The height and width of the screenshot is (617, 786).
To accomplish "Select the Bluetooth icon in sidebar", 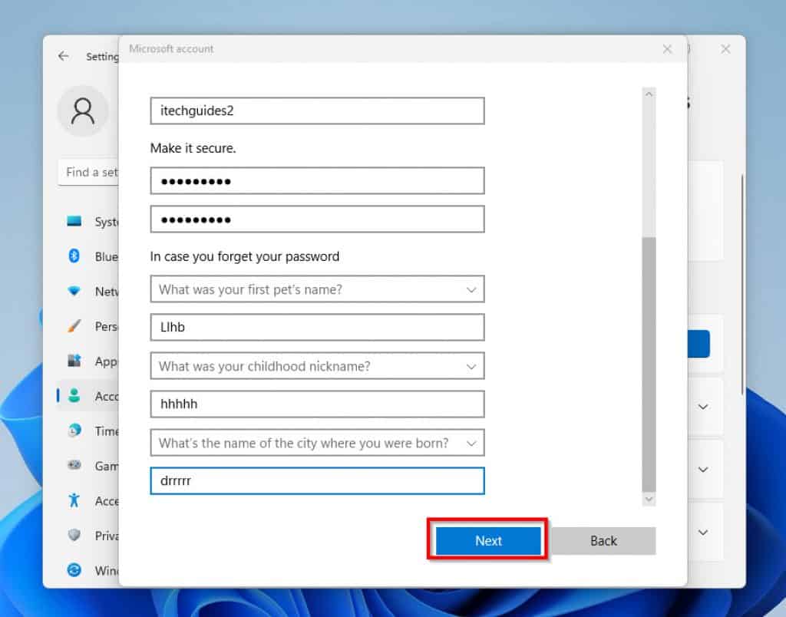I will (x=74, y=256).
